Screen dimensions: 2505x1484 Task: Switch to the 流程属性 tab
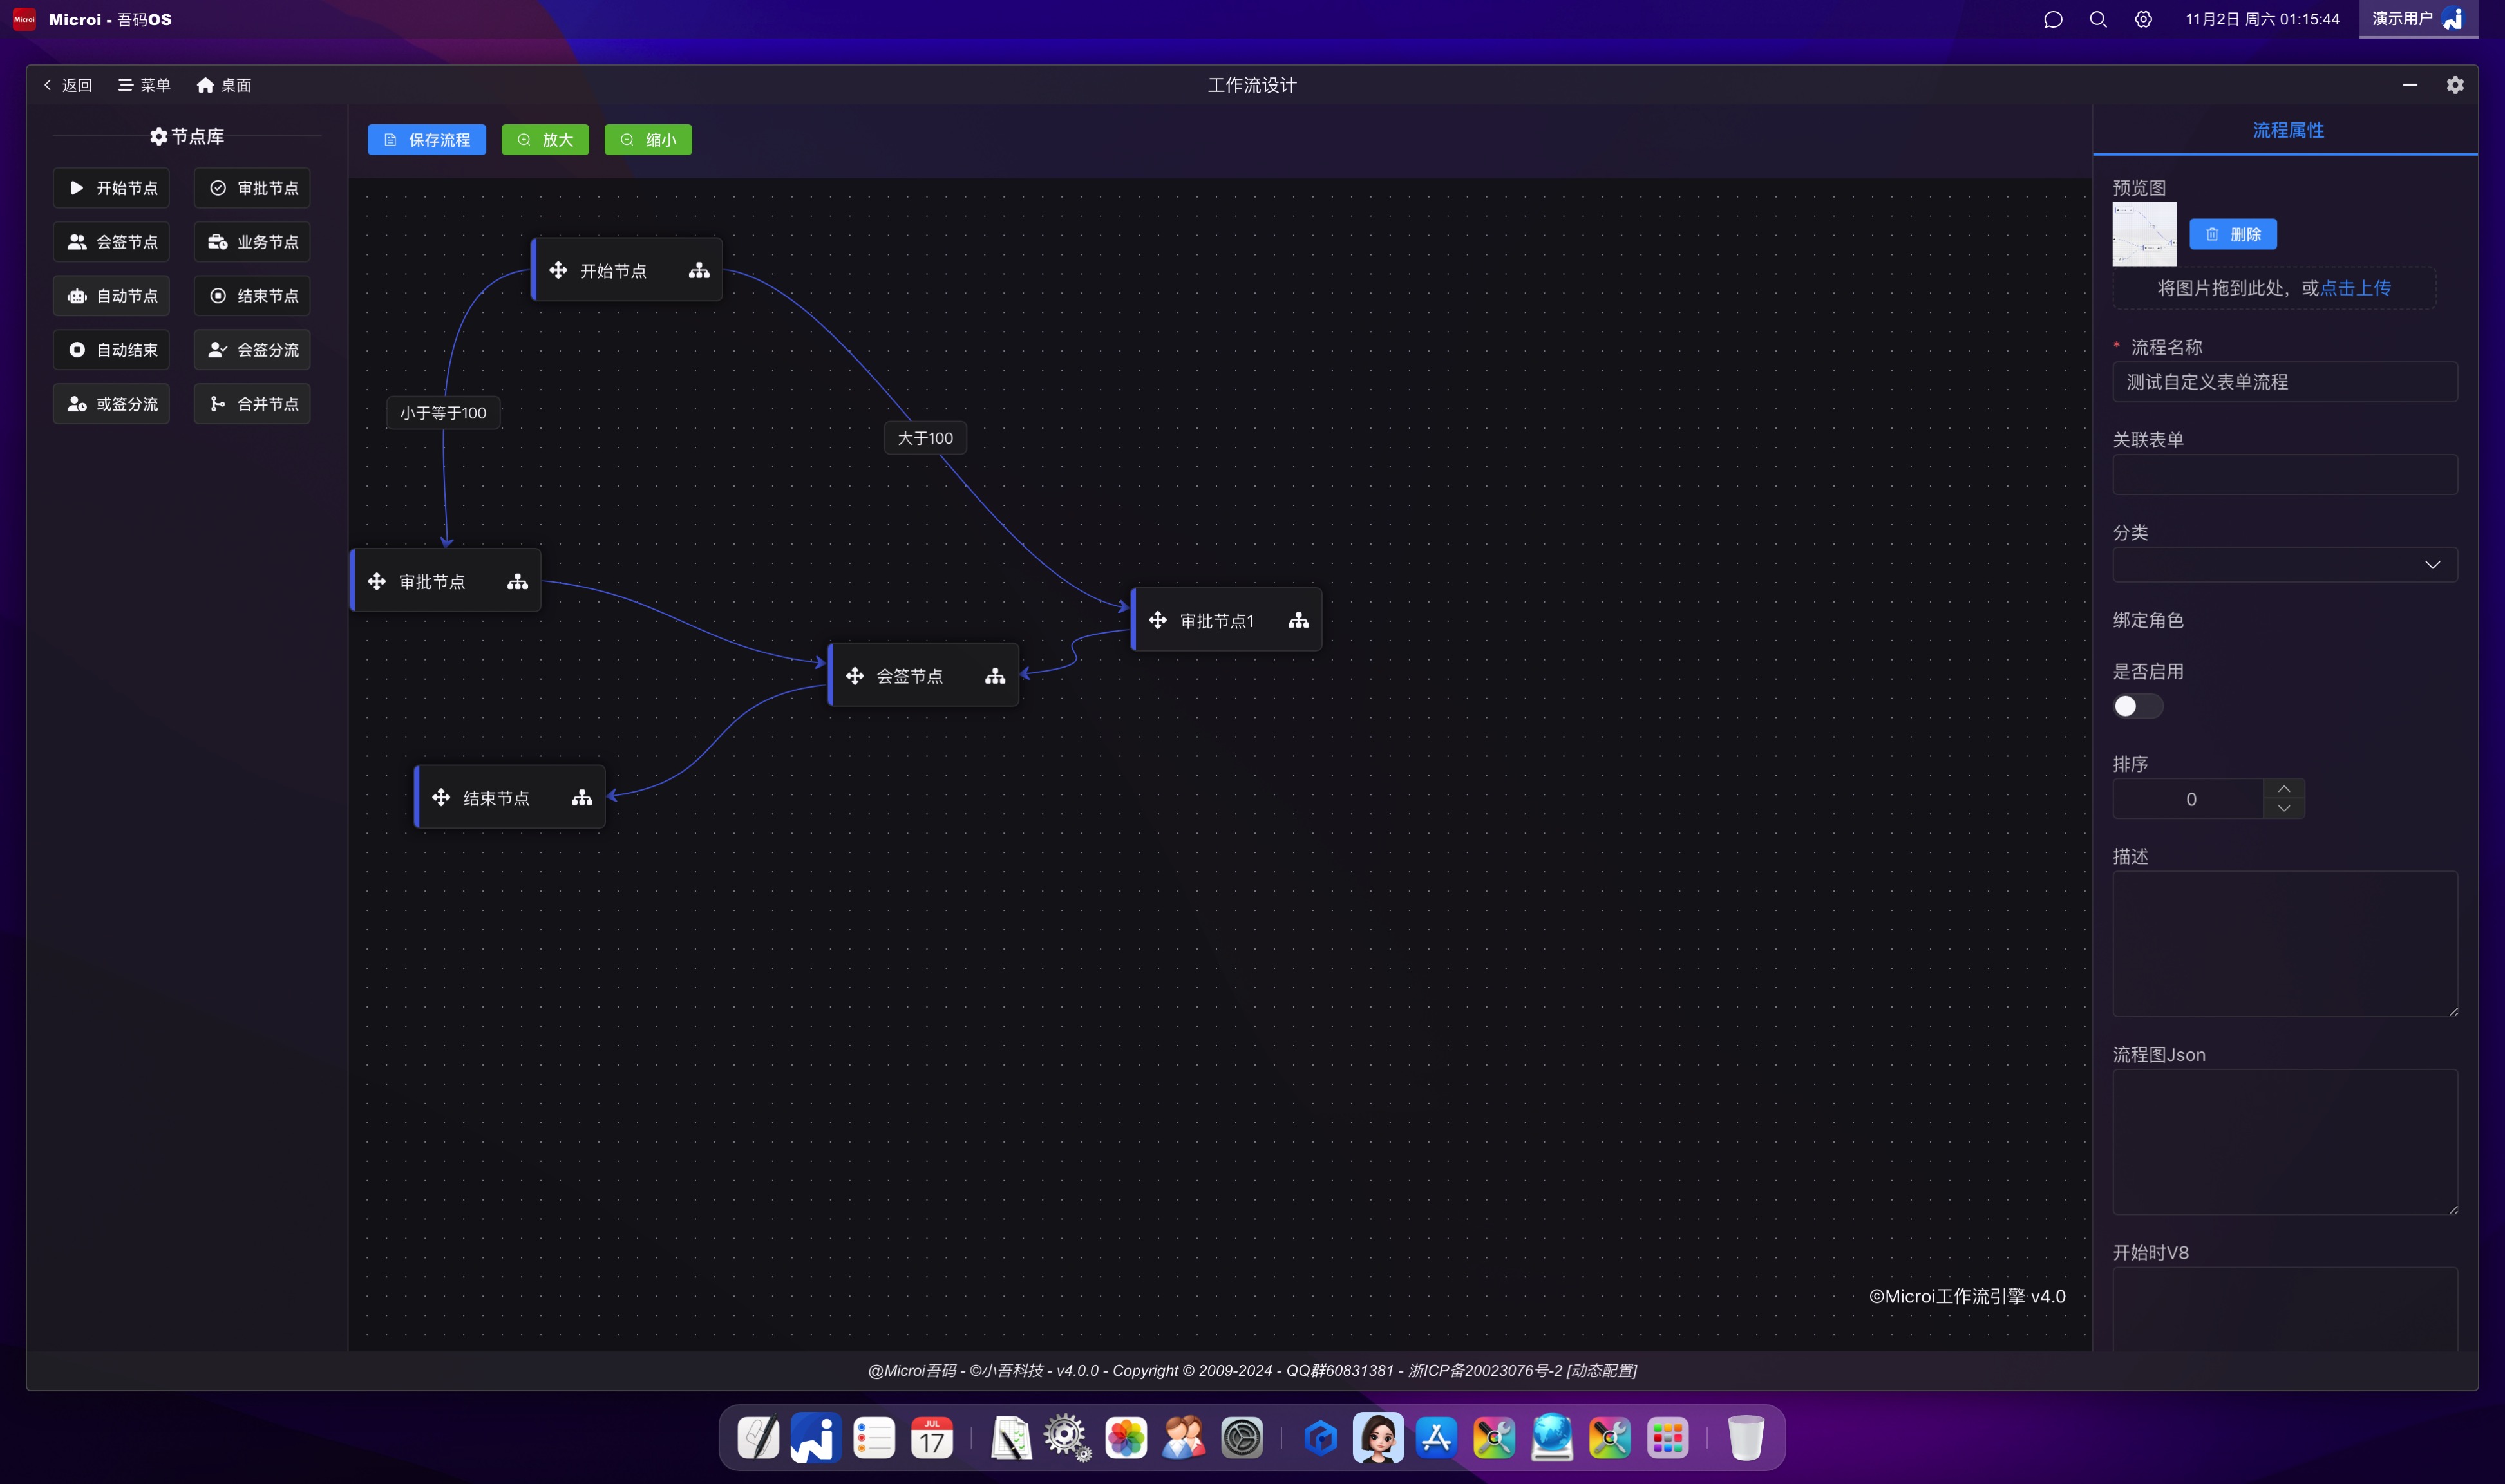pos(2287,130)
